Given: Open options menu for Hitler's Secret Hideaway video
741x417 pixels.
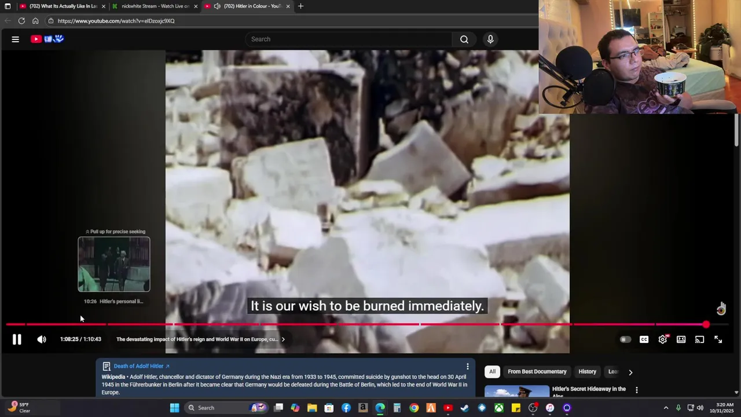Looking at the screenshot, I should click(637, 390).
